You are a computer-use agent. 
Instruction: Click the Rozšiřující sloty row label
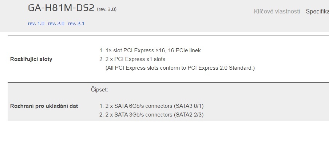coord(31,59)
